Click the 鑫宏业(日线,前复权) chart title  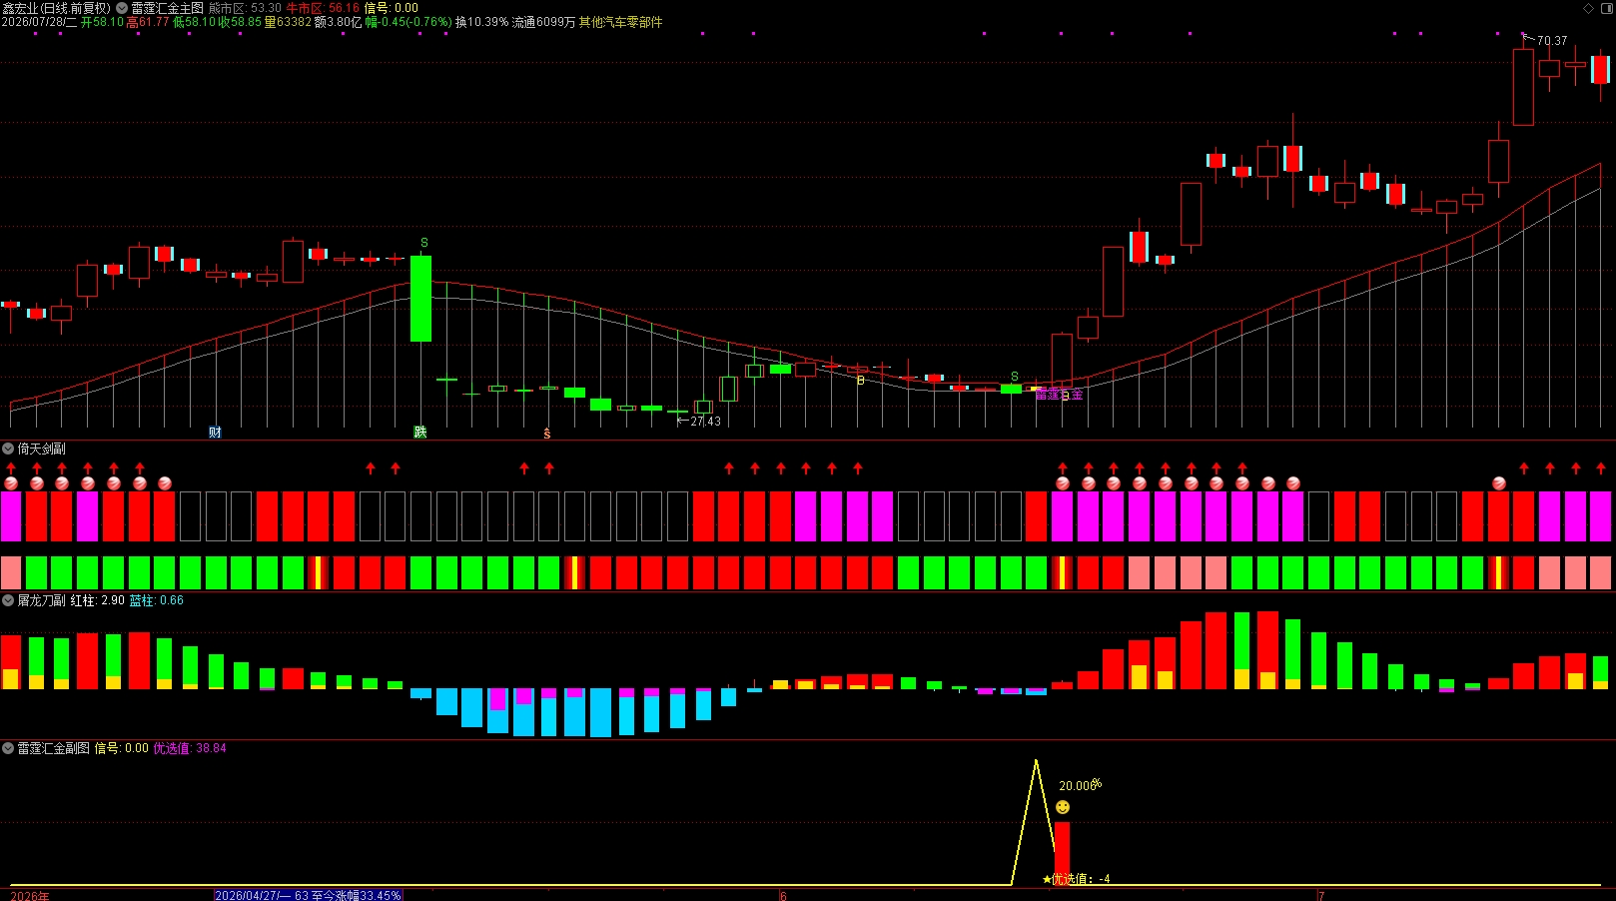click(56, 8)
